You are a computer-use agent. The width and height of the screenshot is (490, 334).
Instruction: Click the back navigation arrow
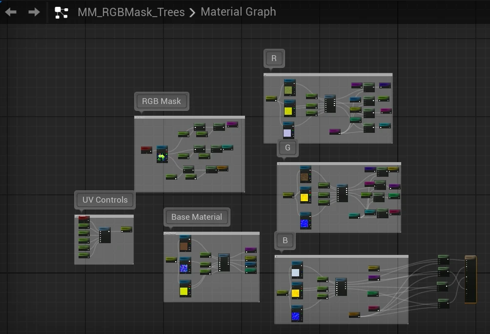[x=10, y=12]
